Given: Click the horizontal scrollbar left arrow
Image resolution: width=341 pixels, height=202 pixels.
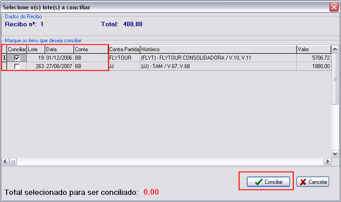Looking at the screenshot, I should point(5,162).
